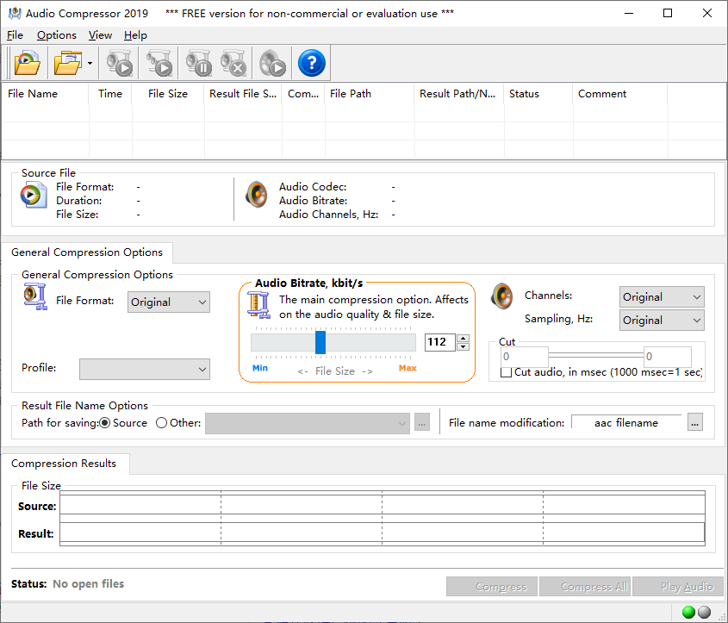Click the Pause compression toolbar icon
This screenshot has width=728, height=623.
click(x=198, y=63)
